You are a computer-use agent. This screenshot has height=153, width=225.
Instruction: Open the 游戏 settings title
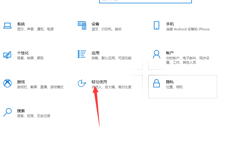[21, 82]
